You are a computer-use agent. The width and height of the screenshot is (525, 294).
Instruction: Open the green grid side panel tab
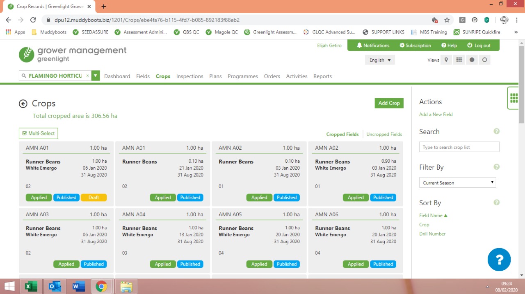[x=513, y=98]
